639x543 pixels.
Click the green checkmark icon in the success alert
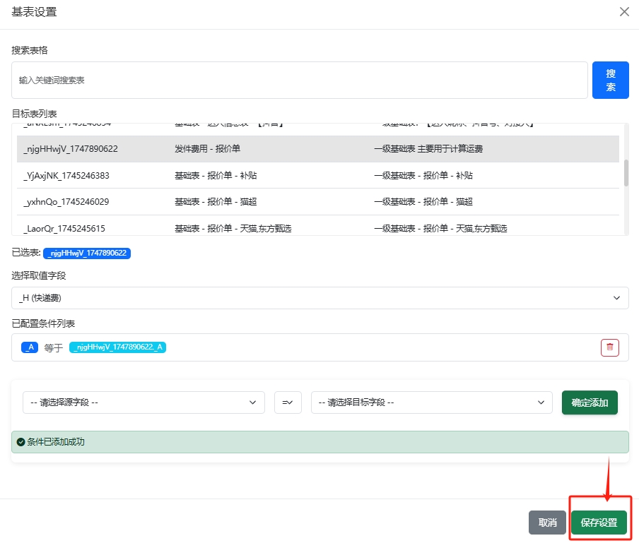[x=20, y=442]
